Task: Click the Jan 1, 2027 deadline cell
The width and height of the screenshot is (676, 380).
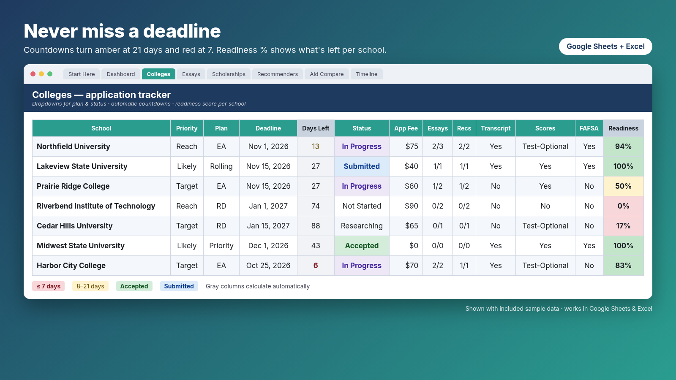Action: point(268,206)
